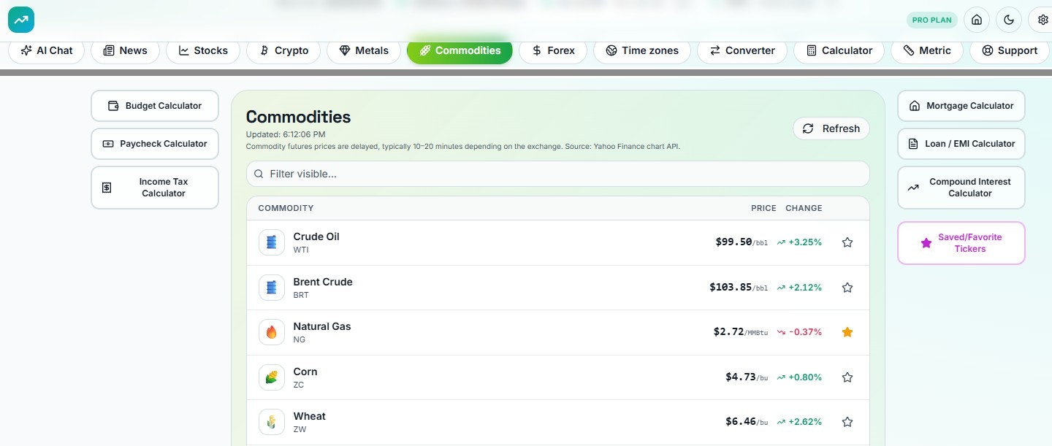Click the Commodities page heading
Image resolution: width=1052 pixels, height=446 pixels.
click(298, 117)
